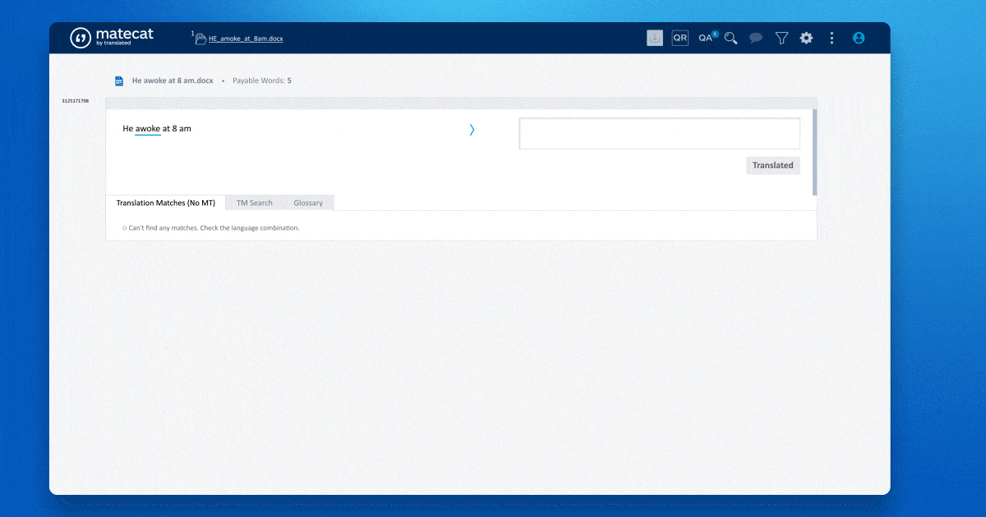Viewport: 986px width, 517px height.
Task: Click the translation target text field
Action: click(659, 134)
